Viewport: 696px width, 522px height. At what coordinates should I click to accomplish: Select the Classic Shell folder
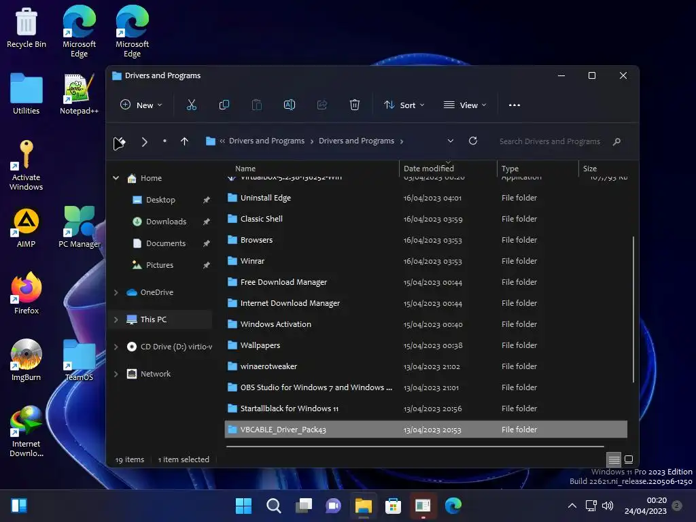pyautogui.click(x=425, y=219)
